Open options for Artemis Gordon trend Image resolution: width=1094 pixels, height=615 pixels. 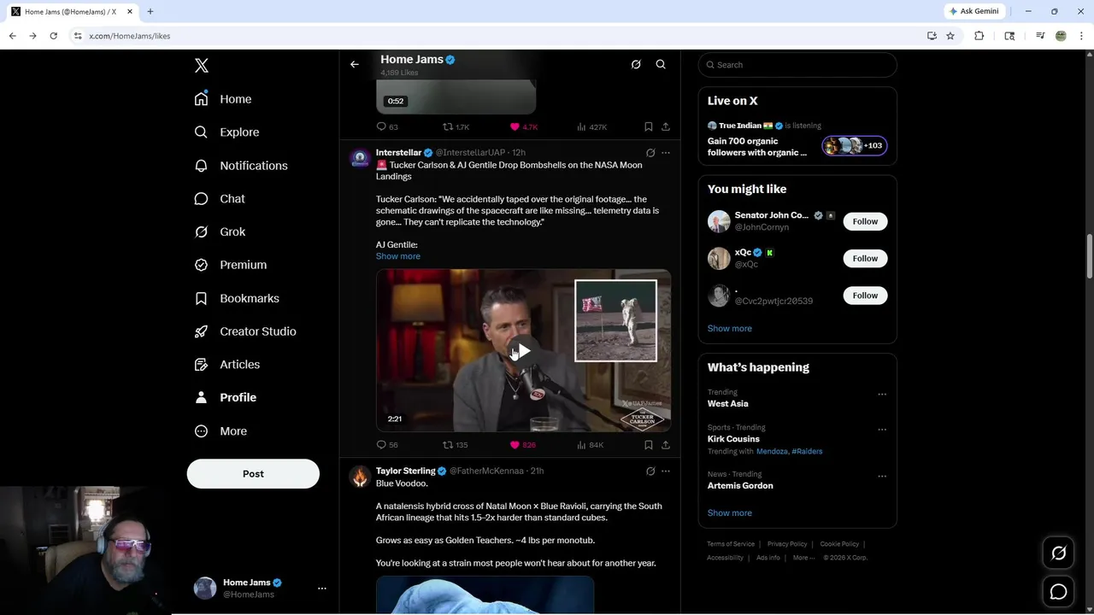tap(882, 476)
